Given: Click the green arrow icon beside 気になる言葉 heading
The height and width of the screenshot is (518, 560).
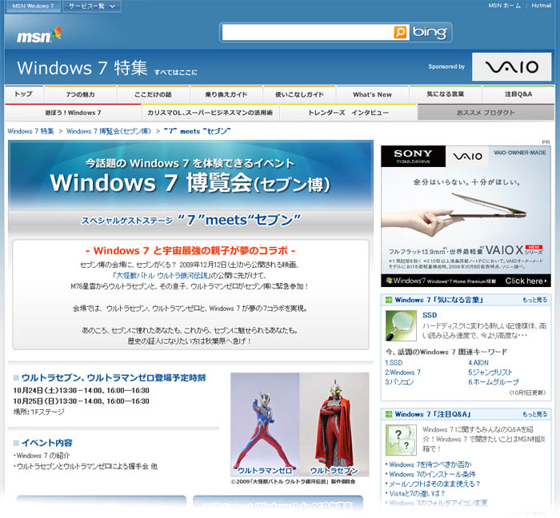Looking at the screenshot, I should click(x=389, y=300).
